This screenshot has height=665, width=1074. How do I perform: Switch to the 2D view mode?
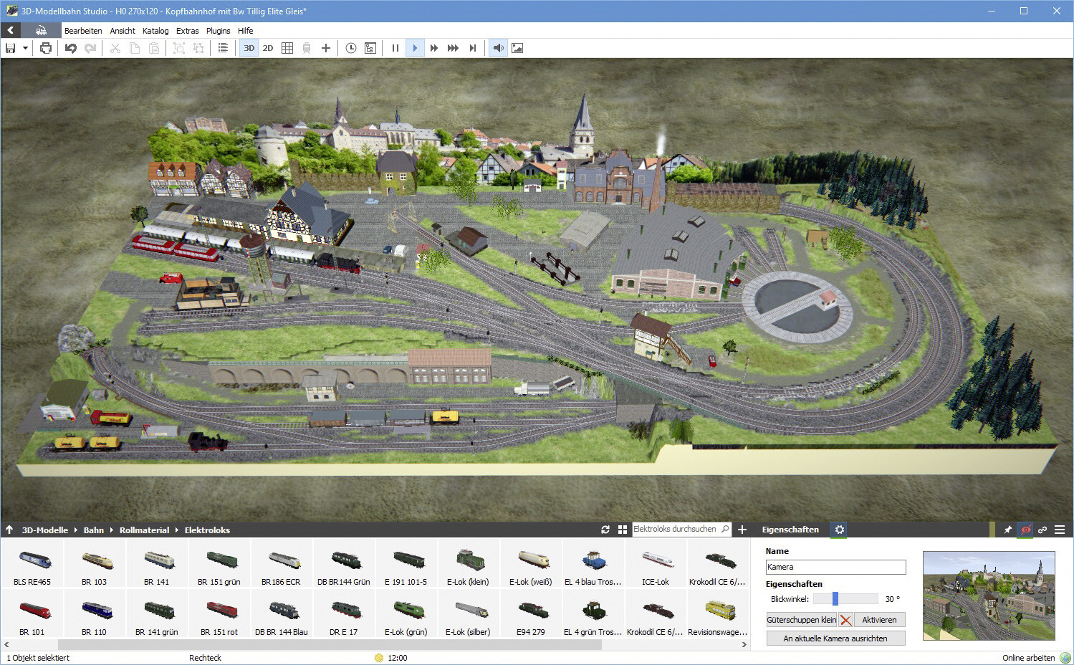click(x=268, y=48)
